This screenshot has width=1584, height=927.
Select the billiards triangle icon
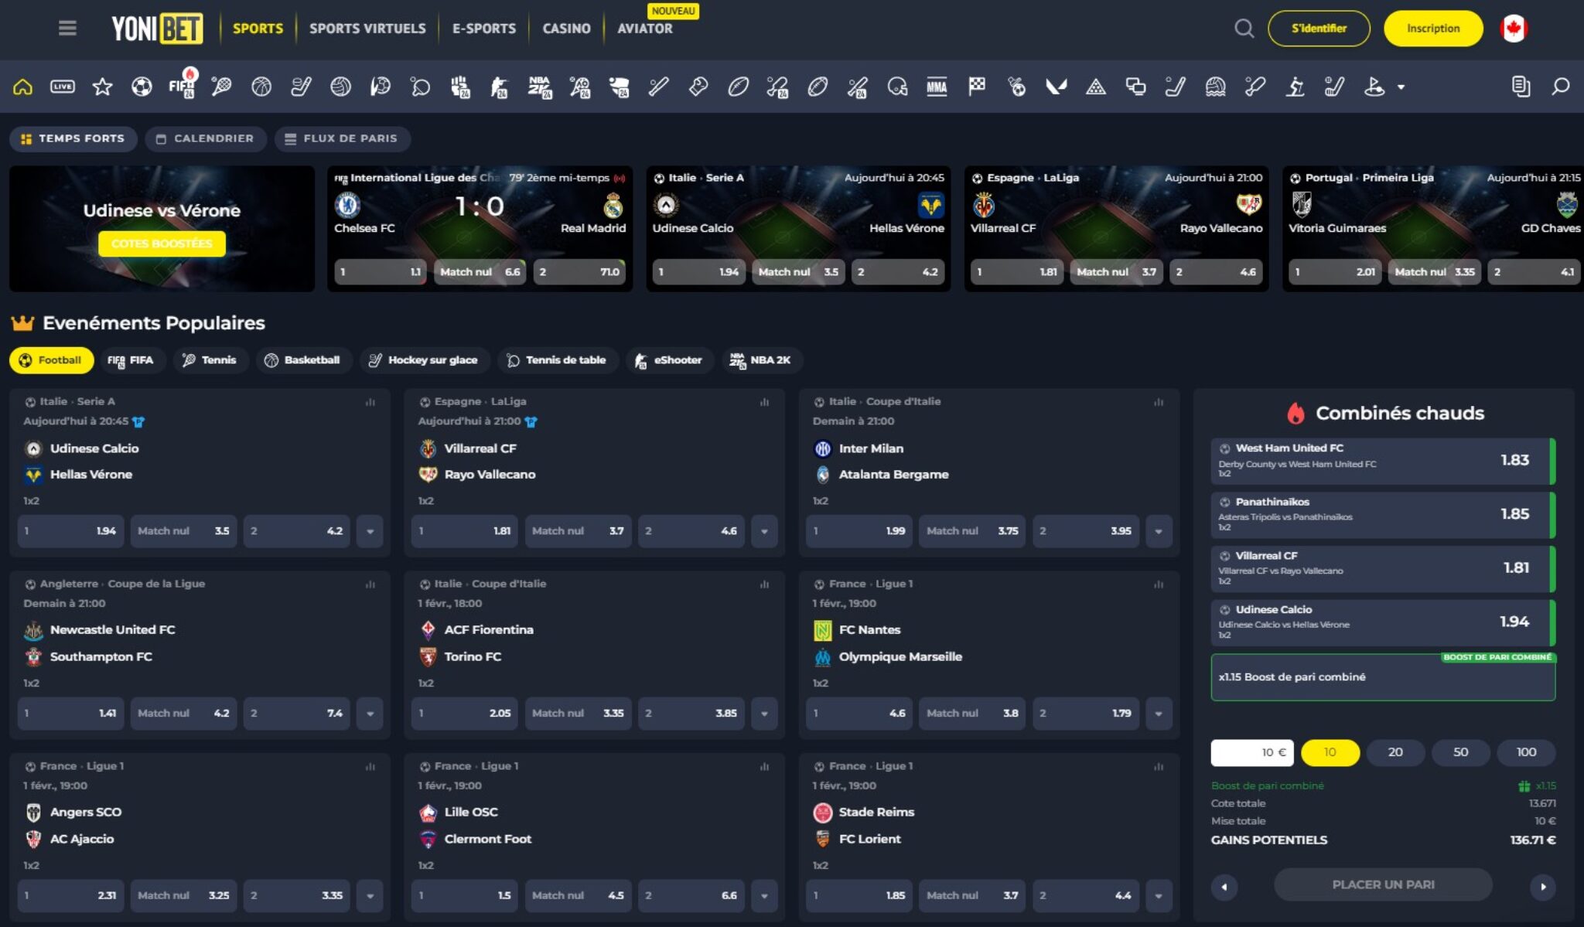click(1096, 87)
